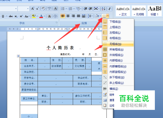This screenshot has width=163, height=118.
Task: Click the red font color button
Action: (41, 16)
